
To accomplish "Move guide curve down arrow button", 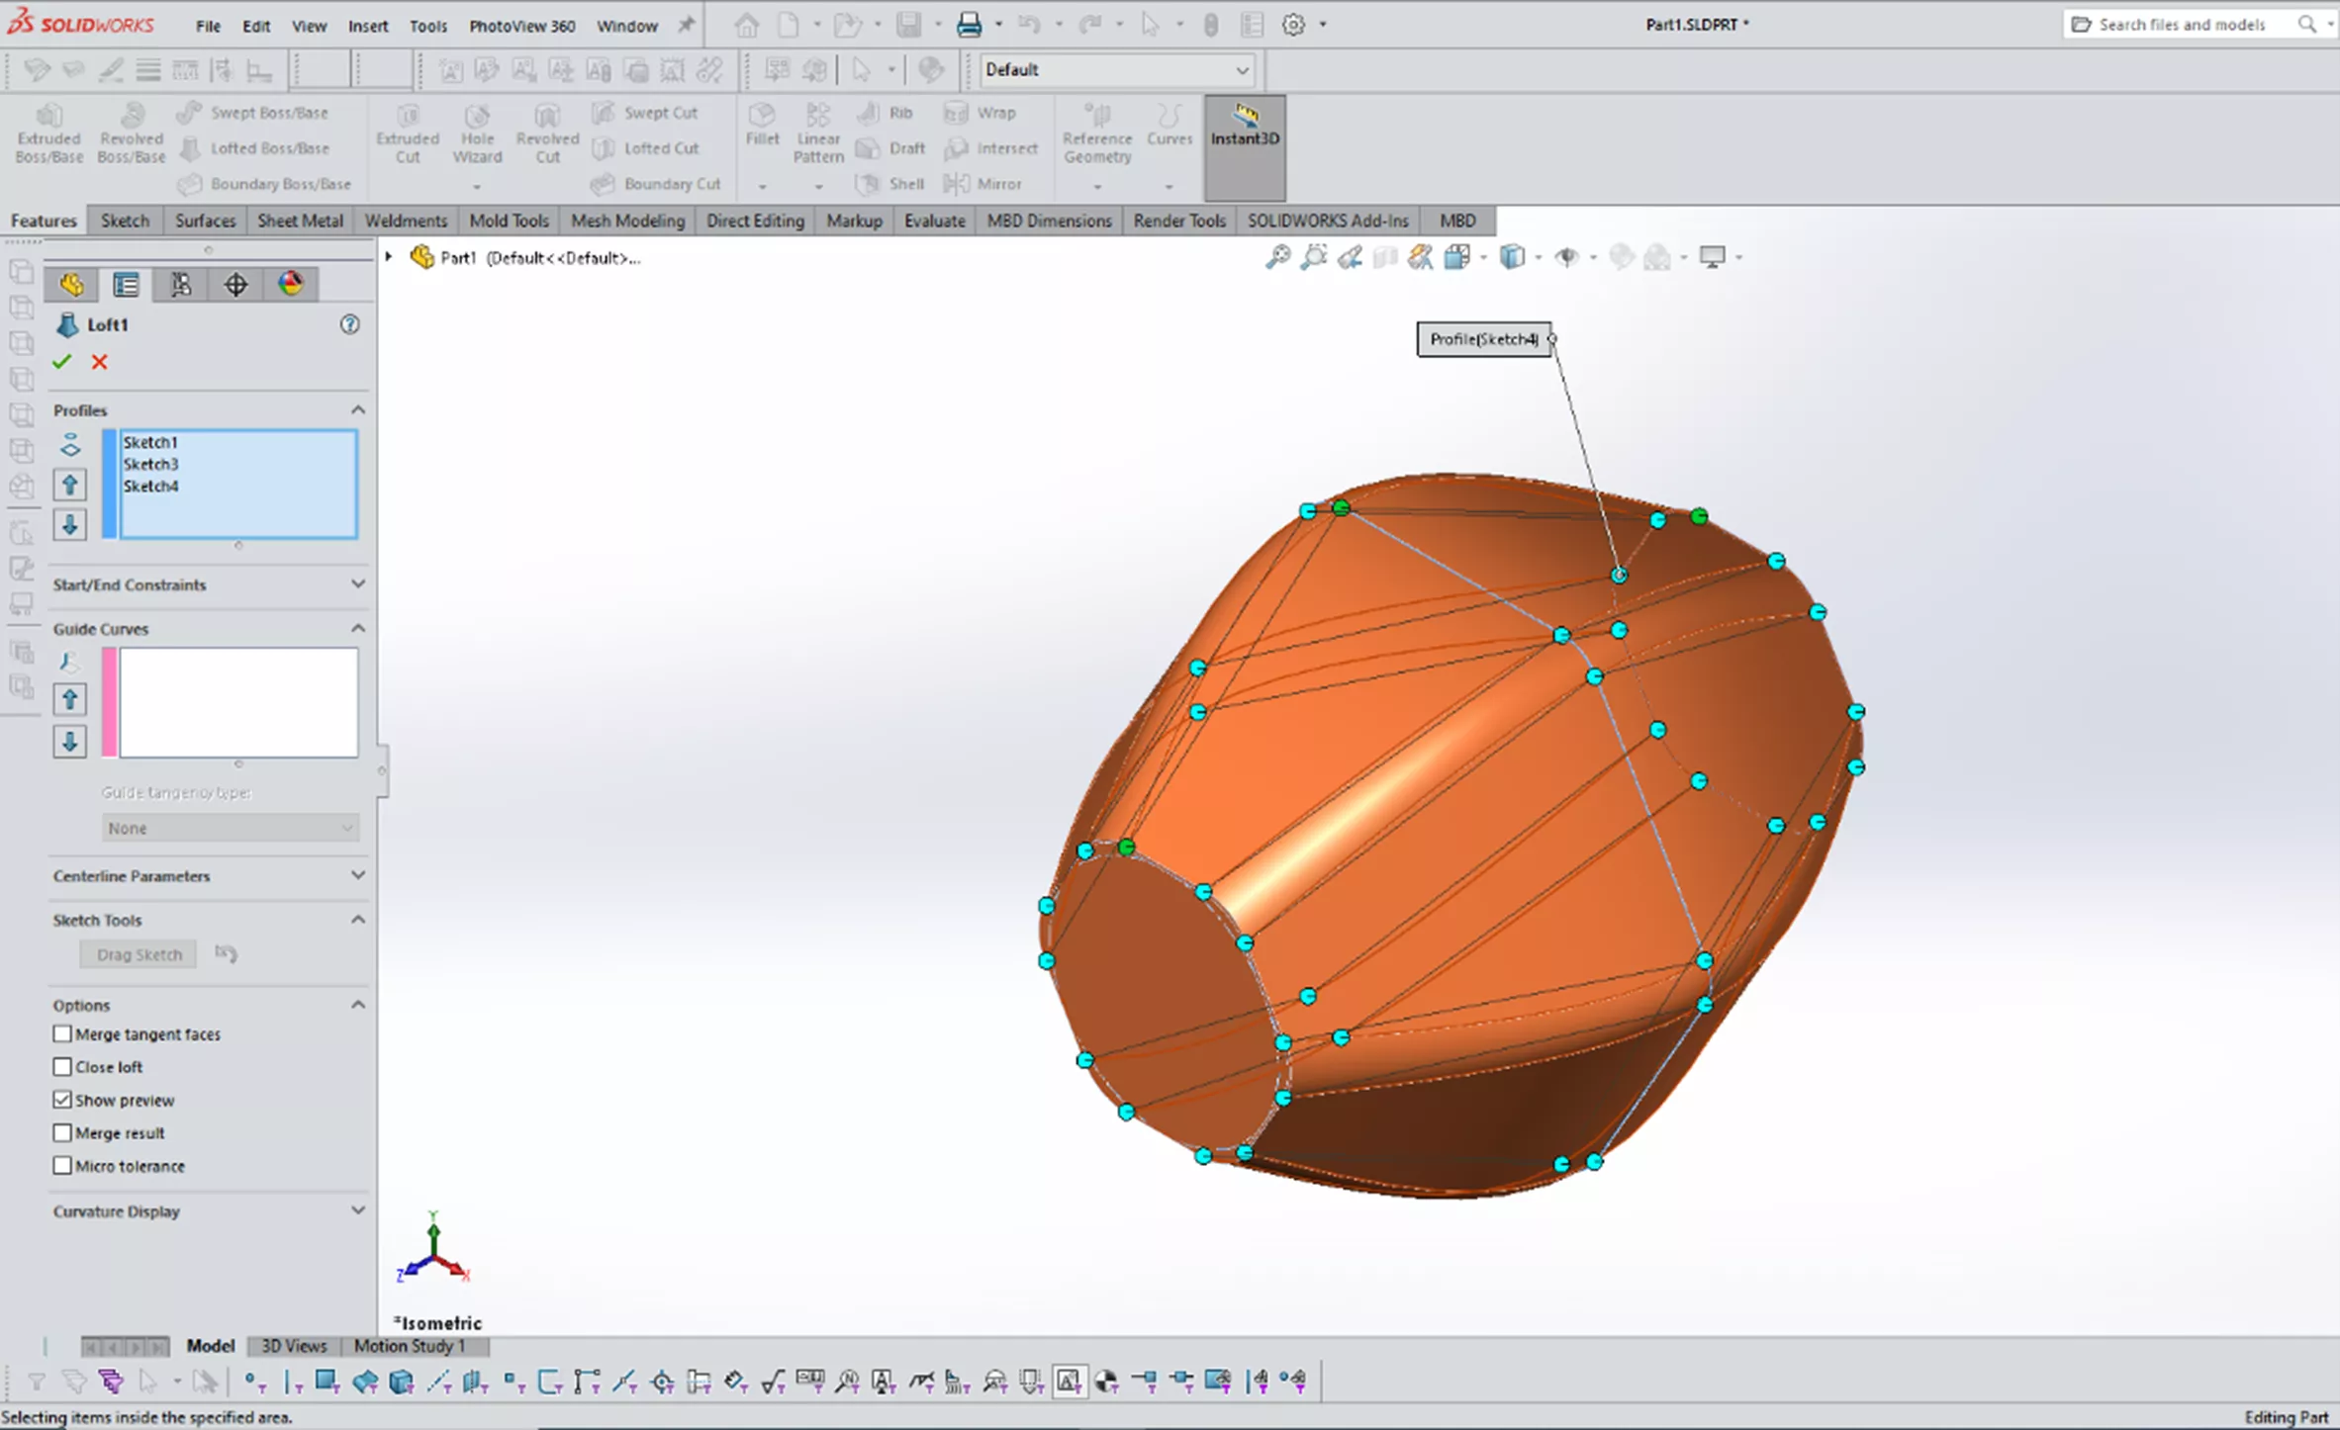I will click(x=69, y=741).
